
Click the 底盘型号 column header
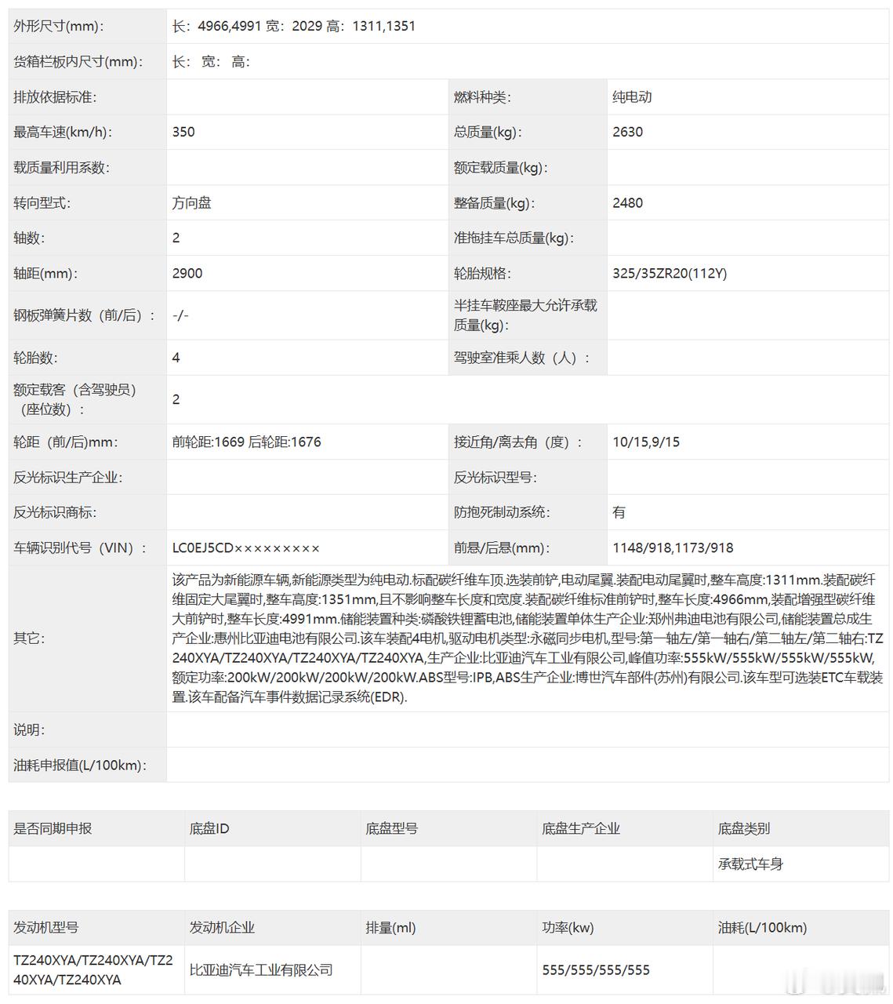click(391, 828)
